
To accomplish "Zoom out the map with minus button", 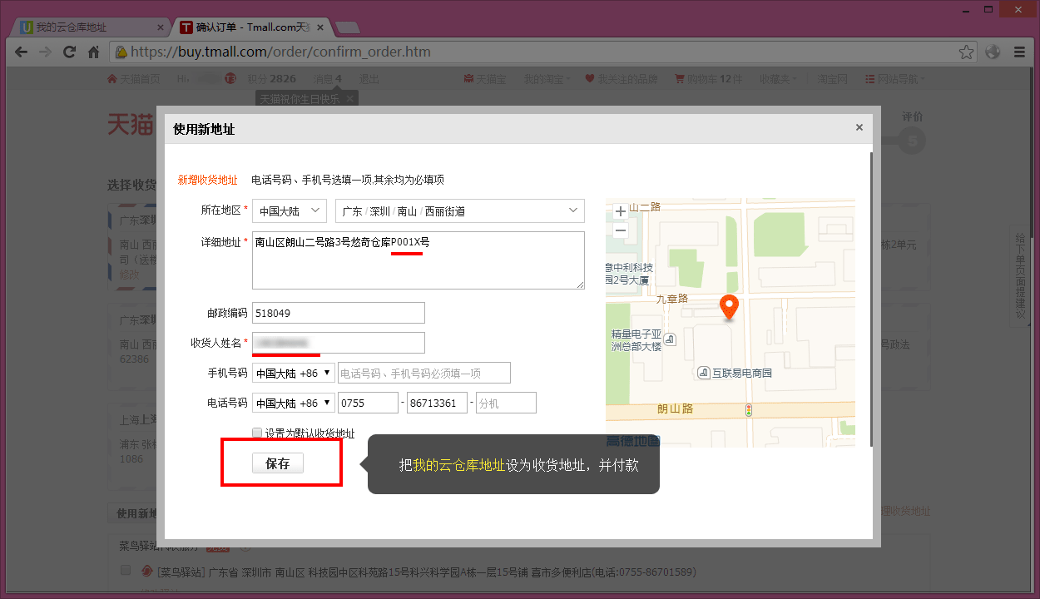I will tap(621, 230).
